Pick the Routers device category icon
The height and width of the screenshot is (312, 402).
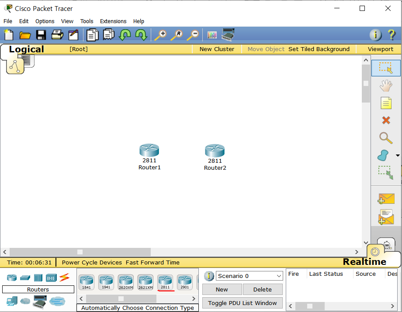point(12,278)
